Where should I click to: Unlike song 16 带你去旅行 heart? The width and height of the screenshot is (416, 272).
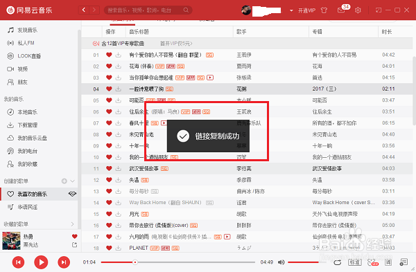point(109,226)
